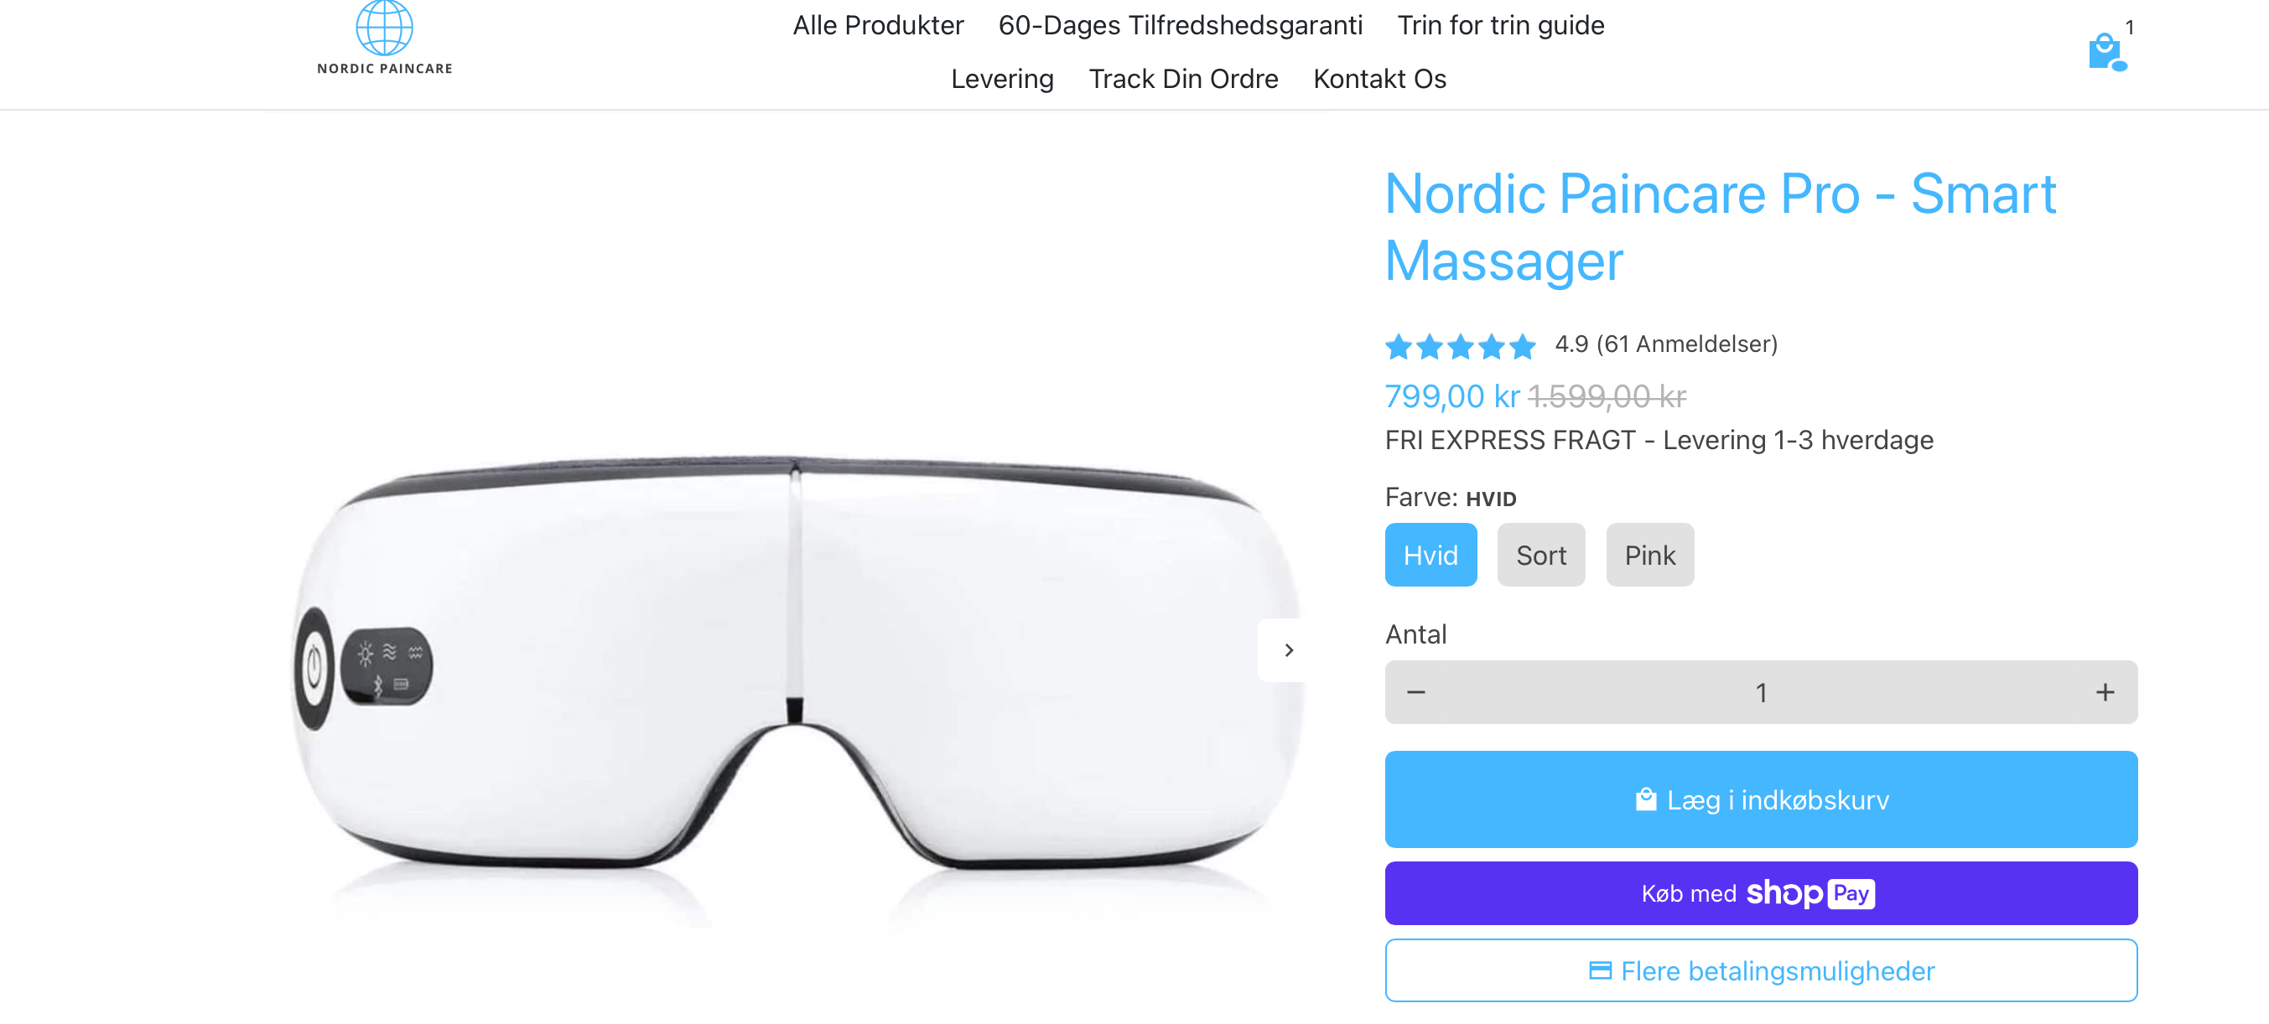Select the Pink color option
Image resolution: width=2269 pixels, height=1024 pixels.
click(1650, 555)
